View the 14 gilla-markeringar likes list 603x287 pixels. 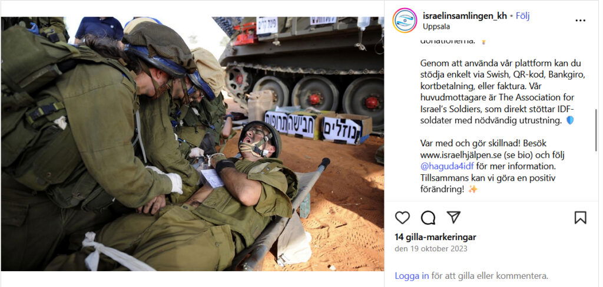click(435, 237)
